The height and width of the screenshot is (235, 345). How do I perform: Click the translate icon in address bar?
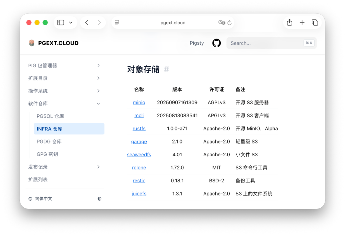click(x=222, y=23)
